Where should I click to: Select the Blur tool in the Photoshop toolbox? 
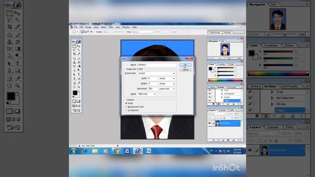(x=74, y=70)
